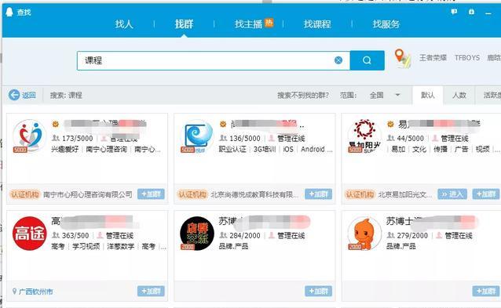
Task: Click the 返回 back arrow
Action: point(14,95)
